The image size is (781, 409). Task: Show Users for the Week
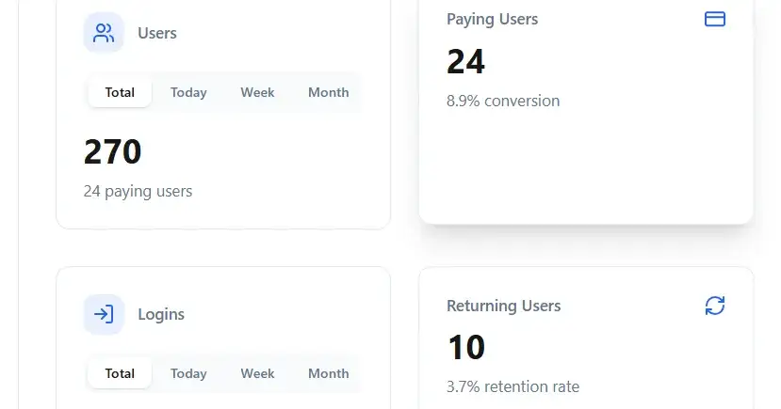point(257,92)
